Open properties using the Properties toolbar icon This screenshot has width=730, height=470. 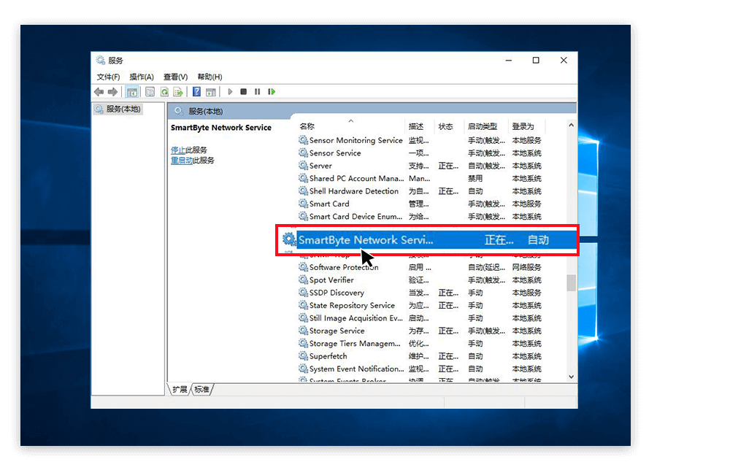[150, 91]
